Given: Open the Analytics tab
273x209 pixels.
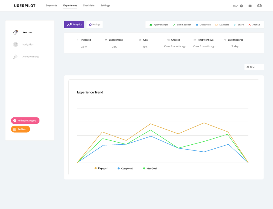Looking at the screenshot, I should (74, 25).
